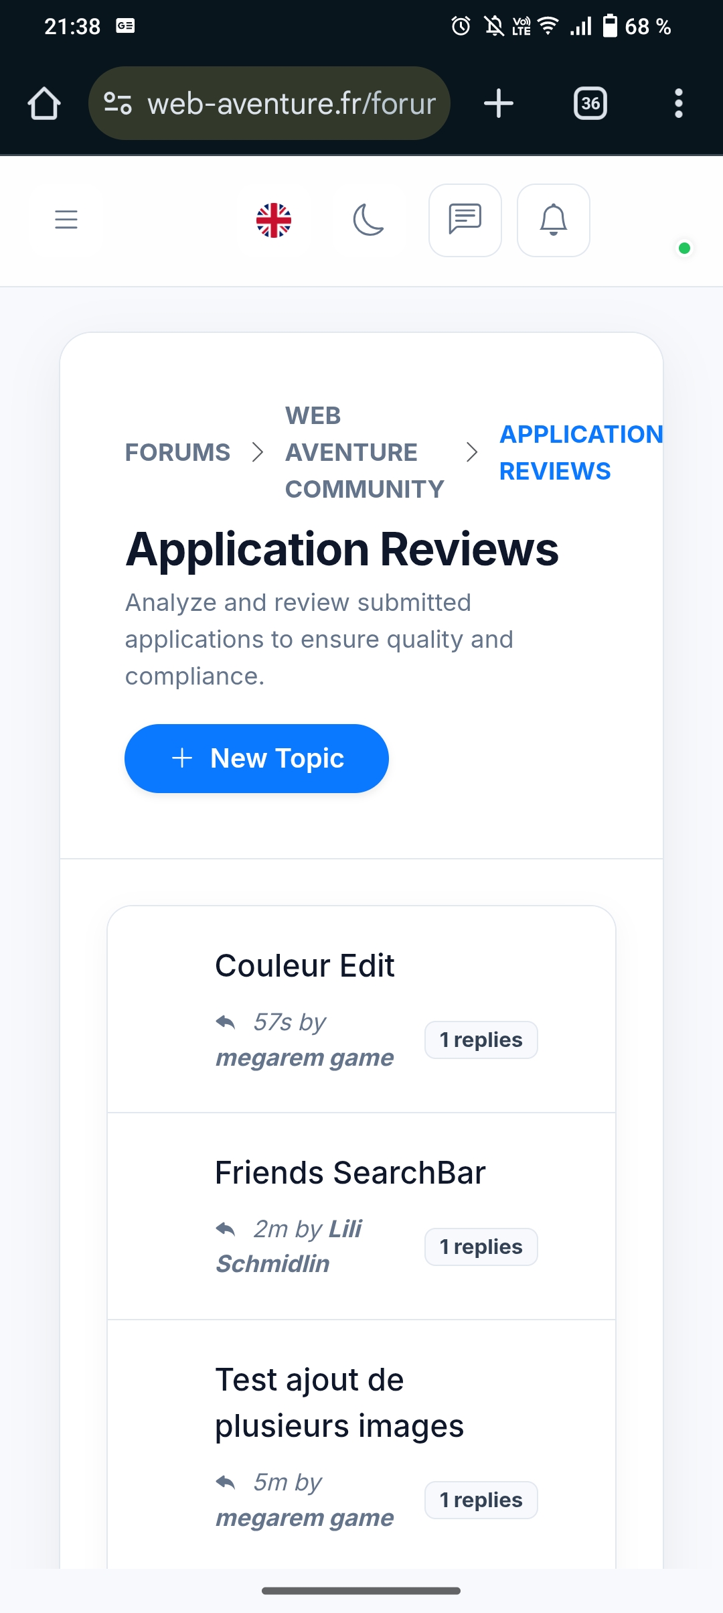Screen dimensions: 723x1613
Task: Toggle dark mode moon icon
Action: (x=368, y=220)
